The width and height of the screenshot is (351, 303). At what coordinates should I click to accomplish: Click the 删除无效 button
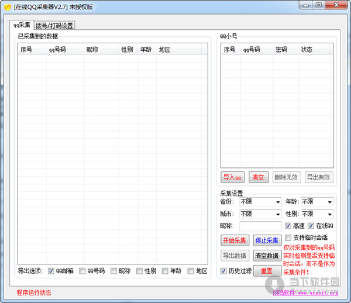(x=287, y=177)
